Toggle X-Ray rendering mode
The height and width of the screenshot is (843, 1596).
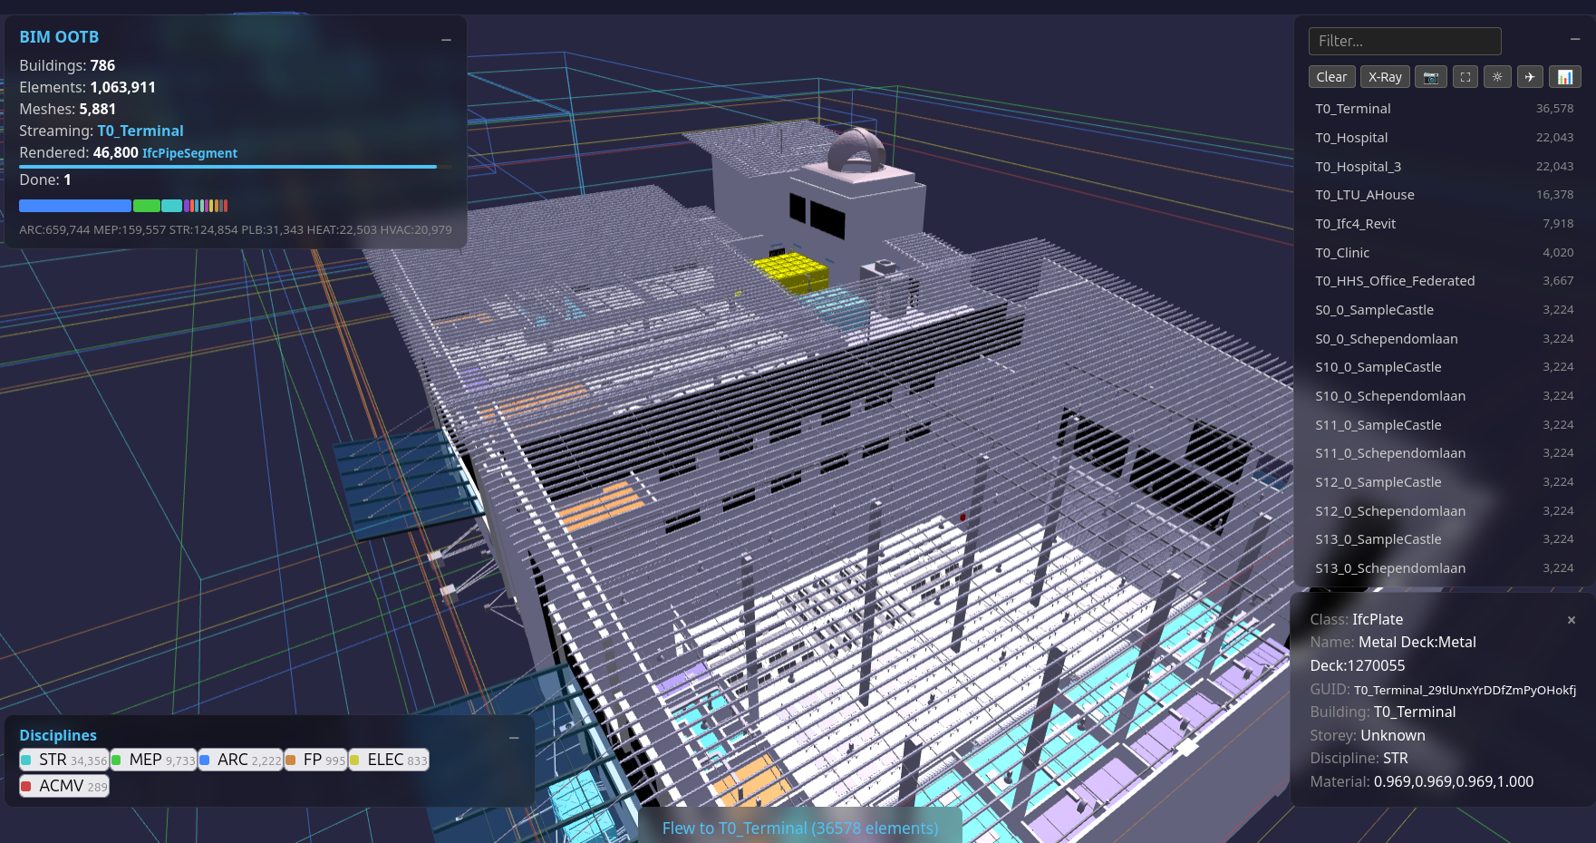tap(1385, 77)
